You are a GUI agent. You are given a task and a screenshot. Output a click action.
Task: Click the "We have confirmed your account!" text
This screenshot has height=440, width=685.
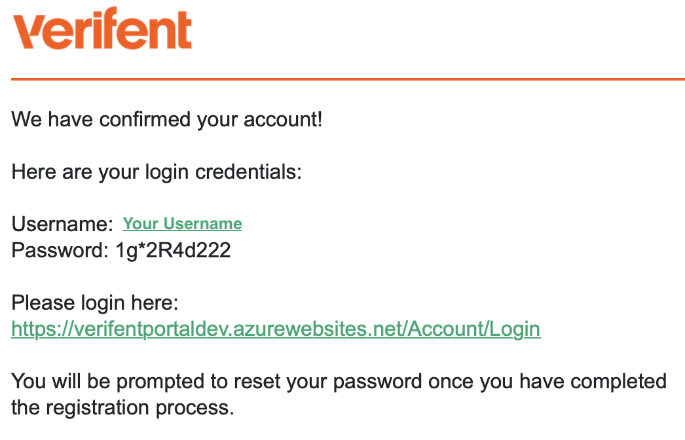[167, 120]
